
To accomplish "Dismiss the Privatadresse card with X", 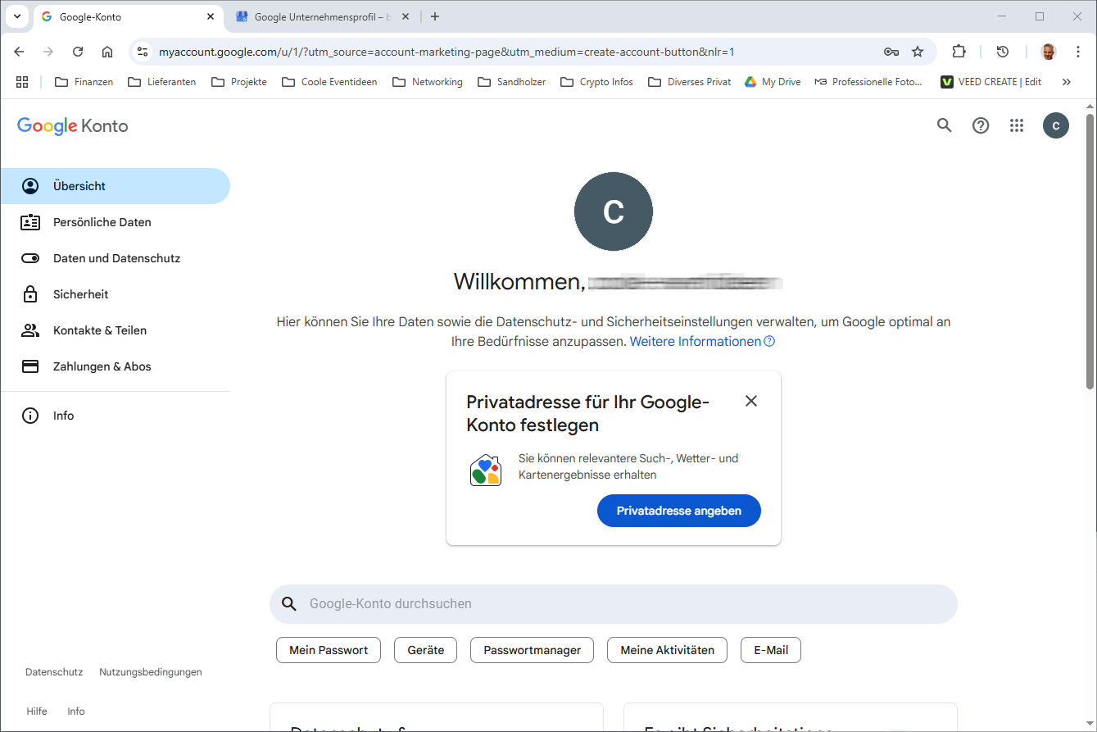I will click(x=751, y=401).
